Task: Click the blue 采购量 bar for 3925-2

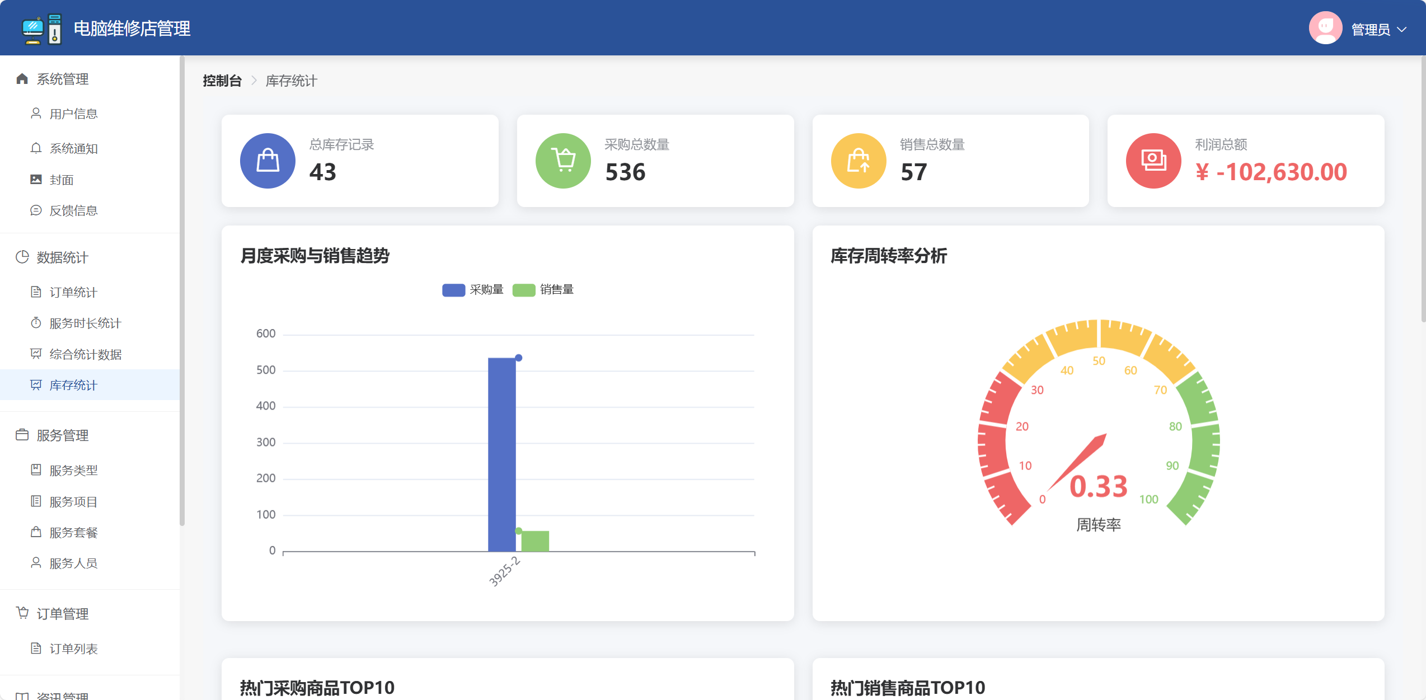Action: (502, 454)
